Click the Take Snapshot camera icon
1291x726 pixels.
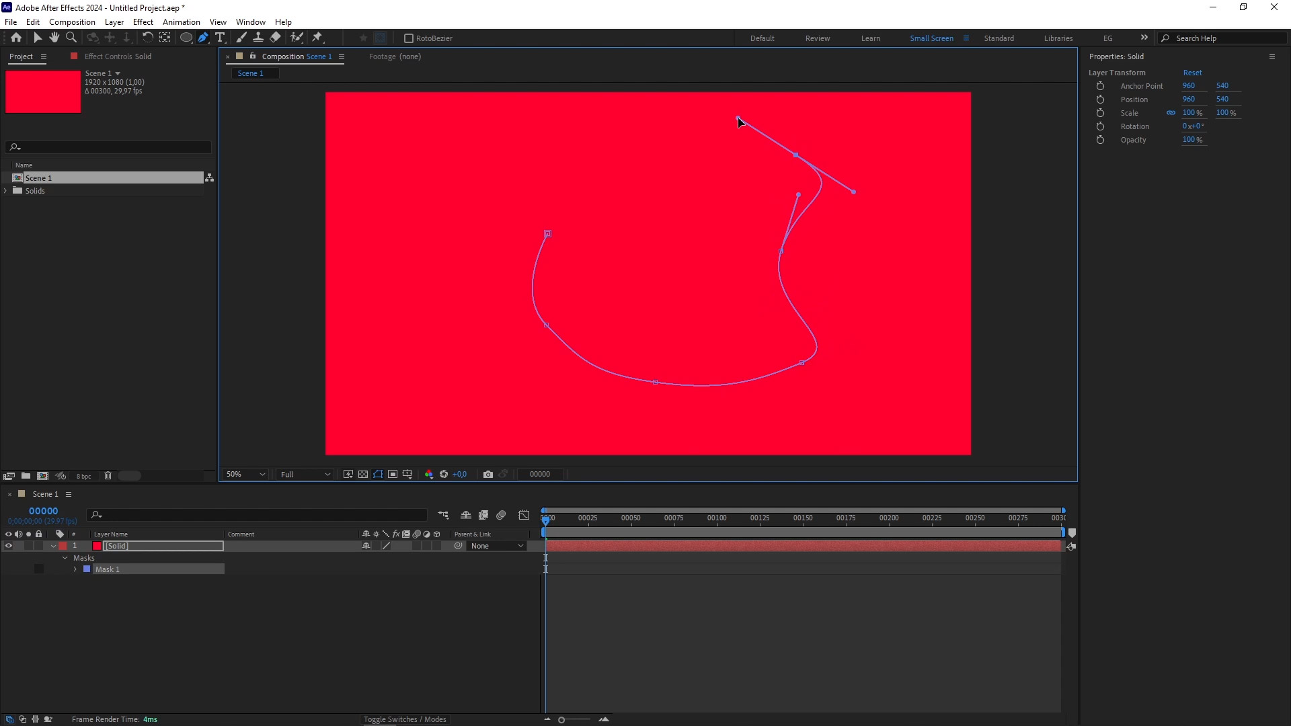(488, 475)
